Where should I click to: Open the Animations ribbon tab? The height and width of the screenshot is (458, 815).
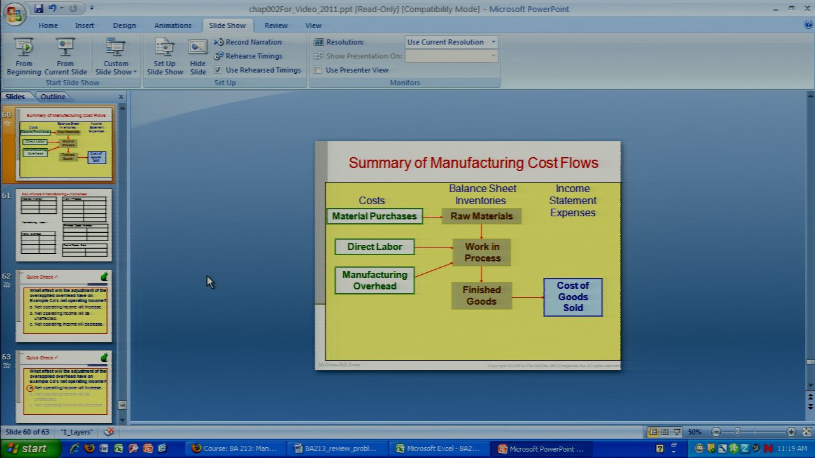[173, 25]
